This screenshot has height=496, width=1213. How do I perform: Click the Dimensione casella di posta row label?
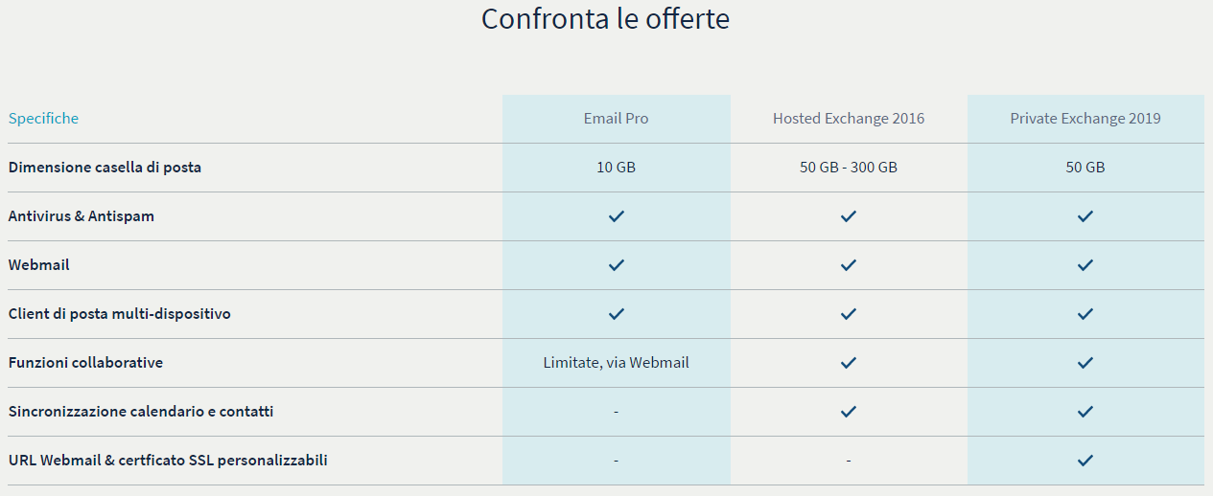tap(105, 168)
